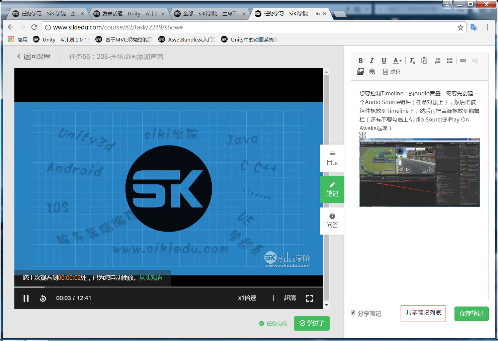Viewport: 498px width, 341px height.
Task: Click the Google Translate extension icon
Action: pyautogui.click(x=474, y=27)
